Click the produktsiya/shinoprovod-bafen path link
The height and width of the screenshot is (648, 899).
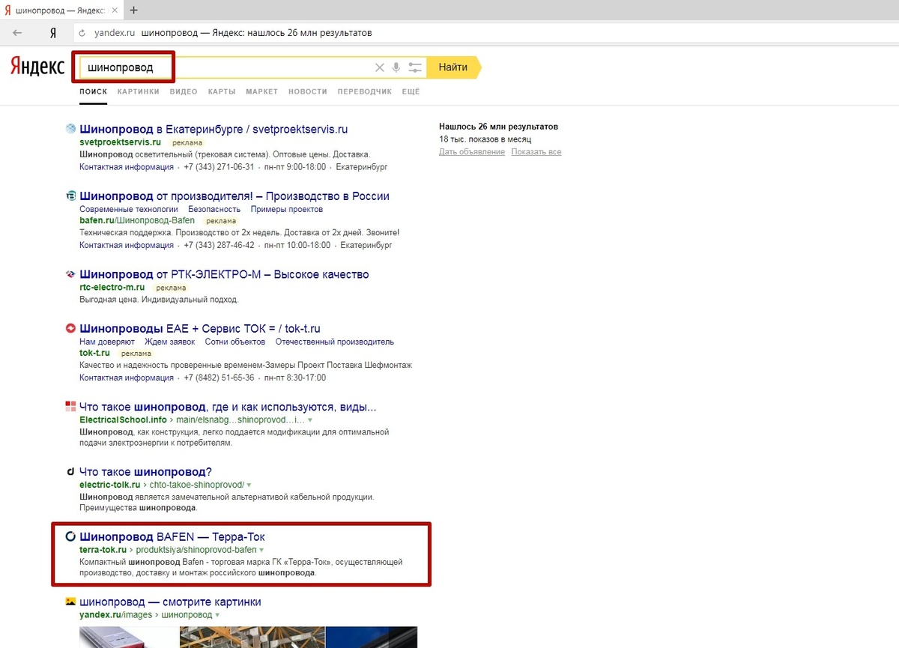[x=196, y=550]
